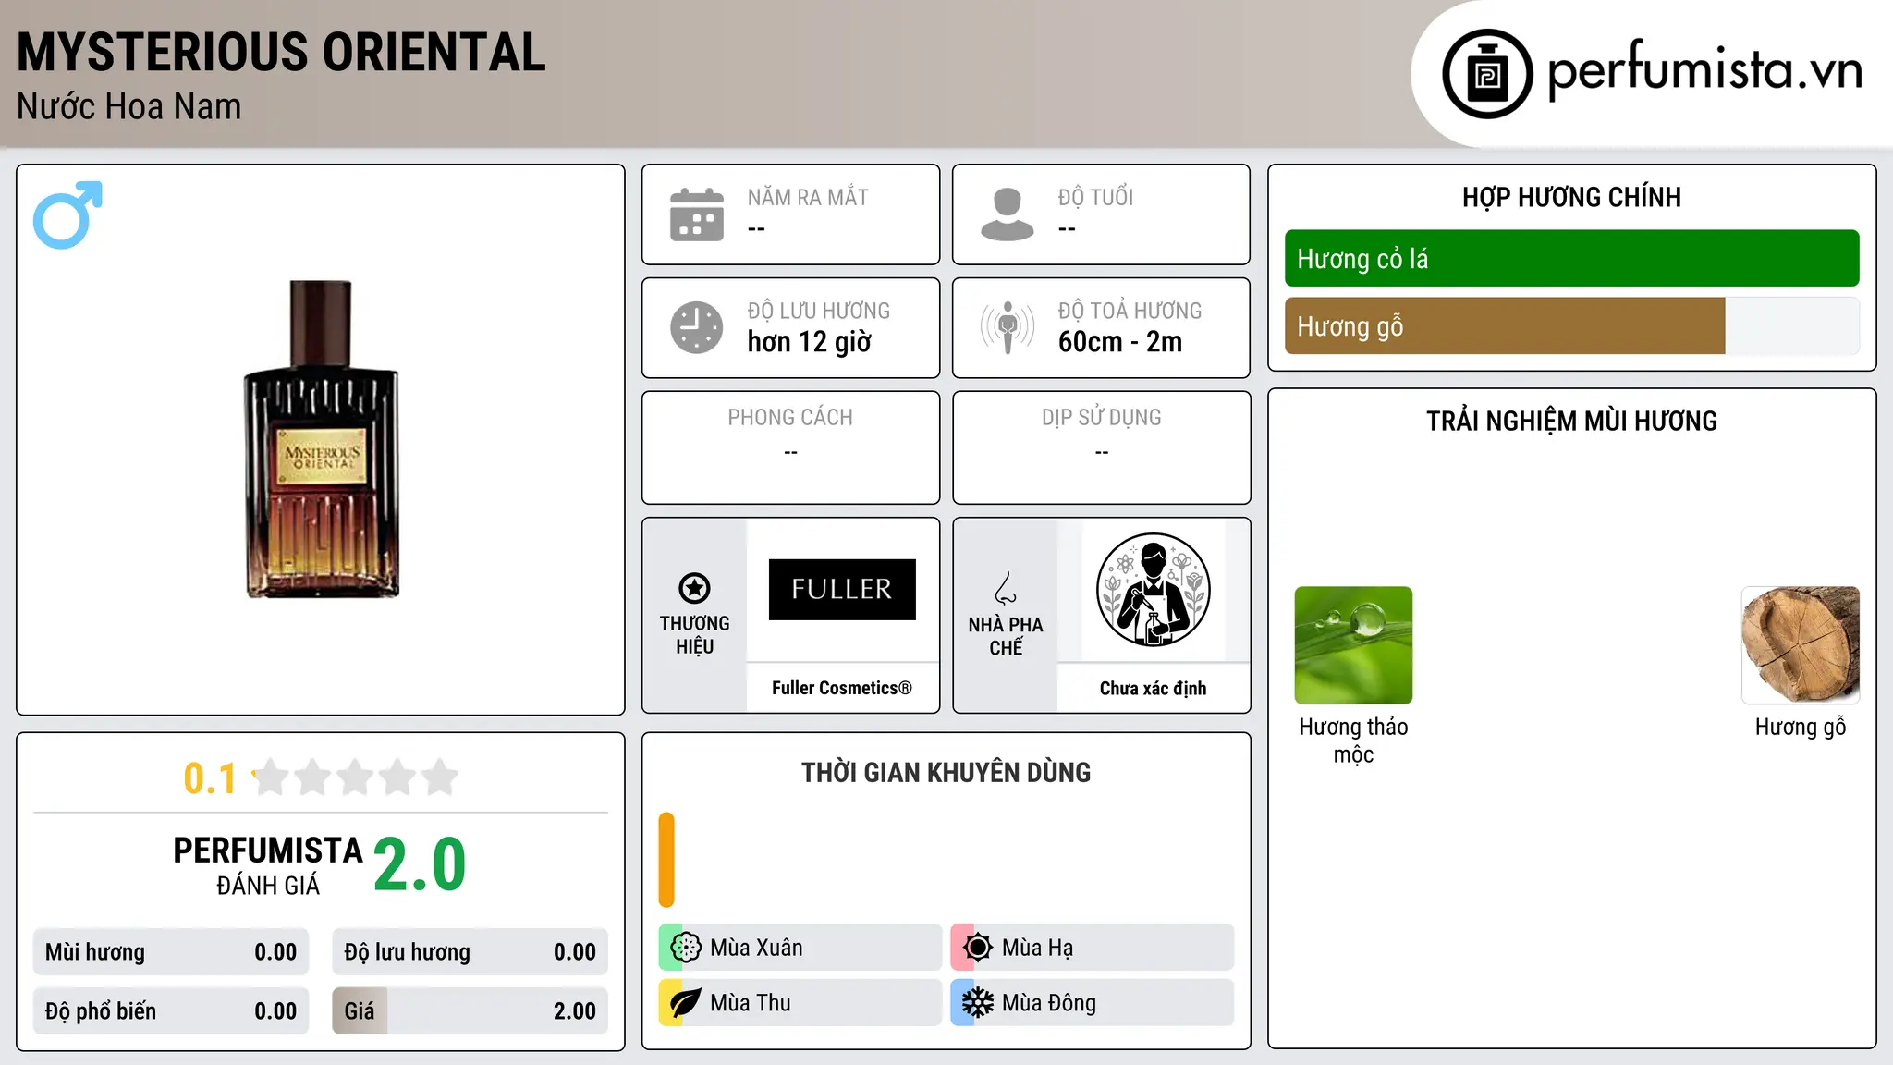Click the PHONG CÁCH label
Screen dimensions: 1893x1065
(x=790, y=418)
